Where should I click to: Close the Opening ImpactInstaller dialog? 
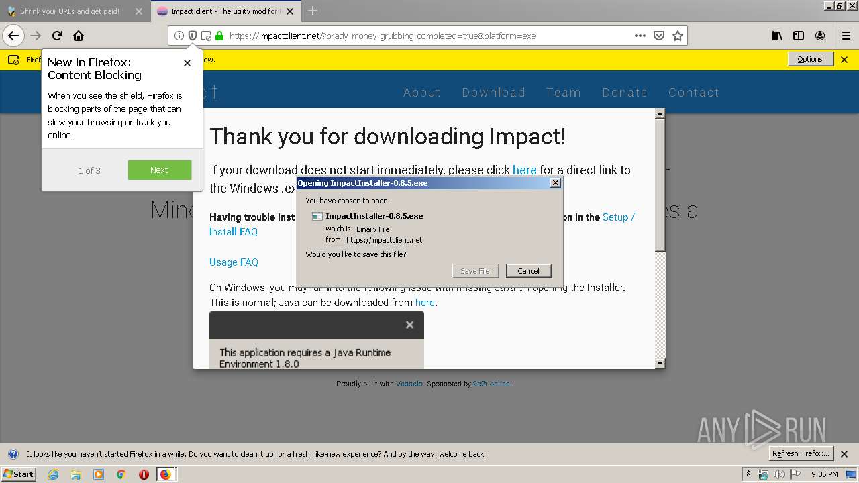click(x=555, y=183)
